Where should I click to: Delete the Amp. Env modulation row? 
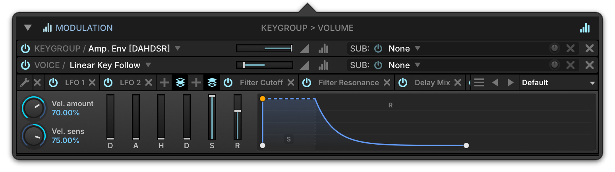click(590, 48)
